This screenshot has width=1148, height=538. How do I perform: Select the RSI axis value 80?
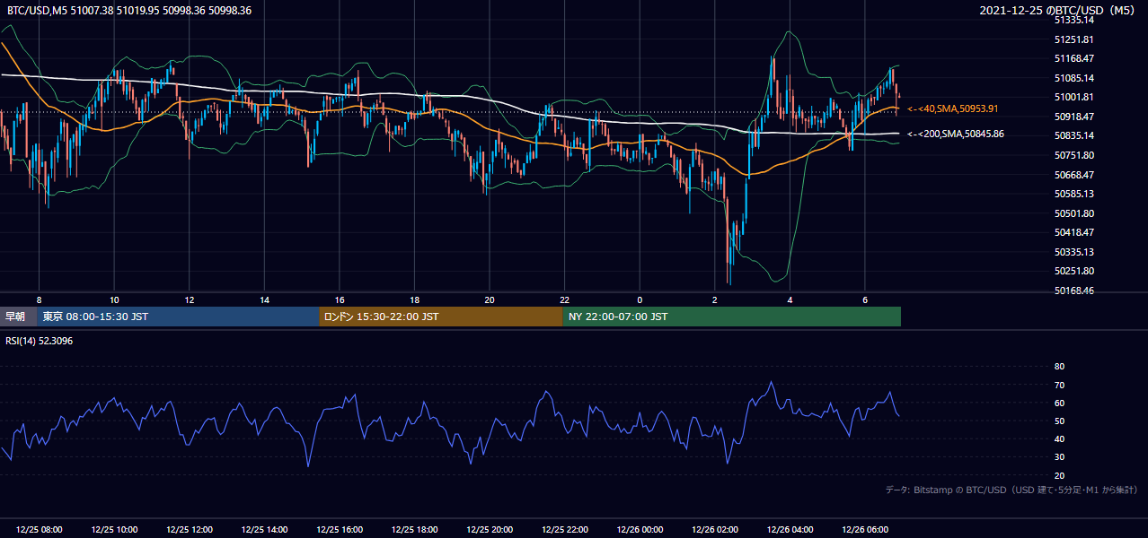(x=1059, y=367)
